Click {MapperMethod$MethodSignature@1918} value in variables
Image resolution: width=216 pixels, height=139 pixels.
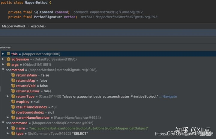coord(62,70)
